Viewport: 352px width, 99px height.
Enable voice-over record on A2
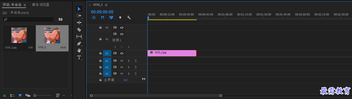pyautogui.click(x=136, y=67)
